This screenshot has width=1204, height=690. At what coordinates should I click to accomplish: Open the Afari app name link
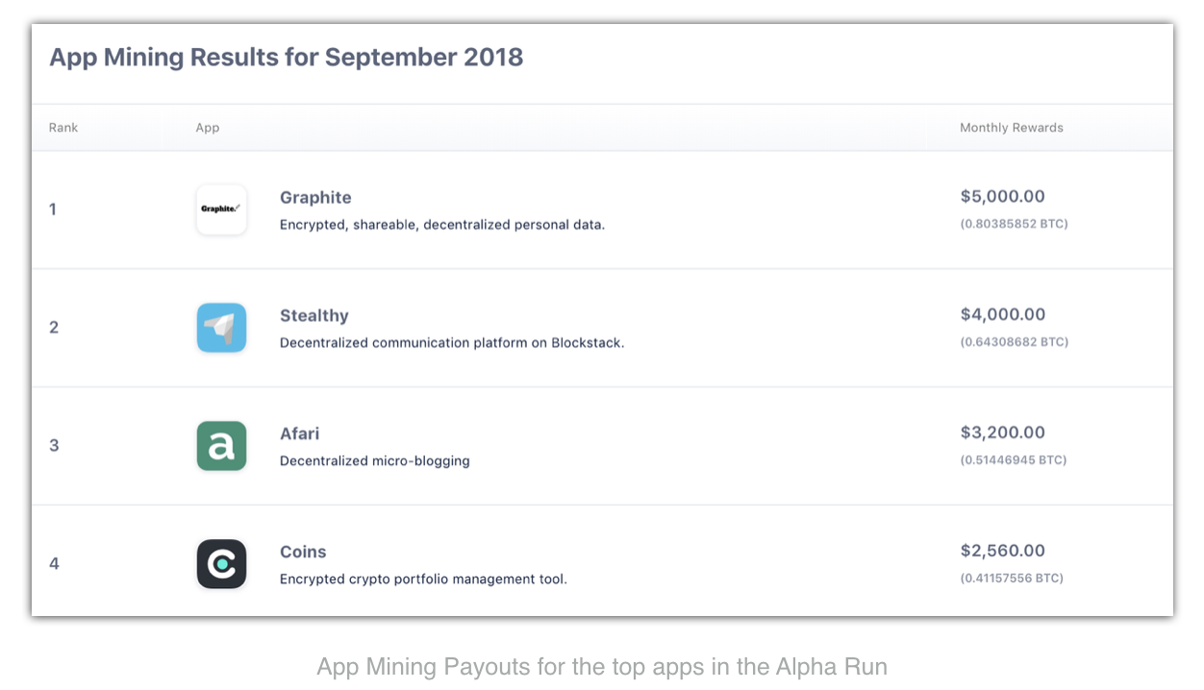(x=299, y=434)
